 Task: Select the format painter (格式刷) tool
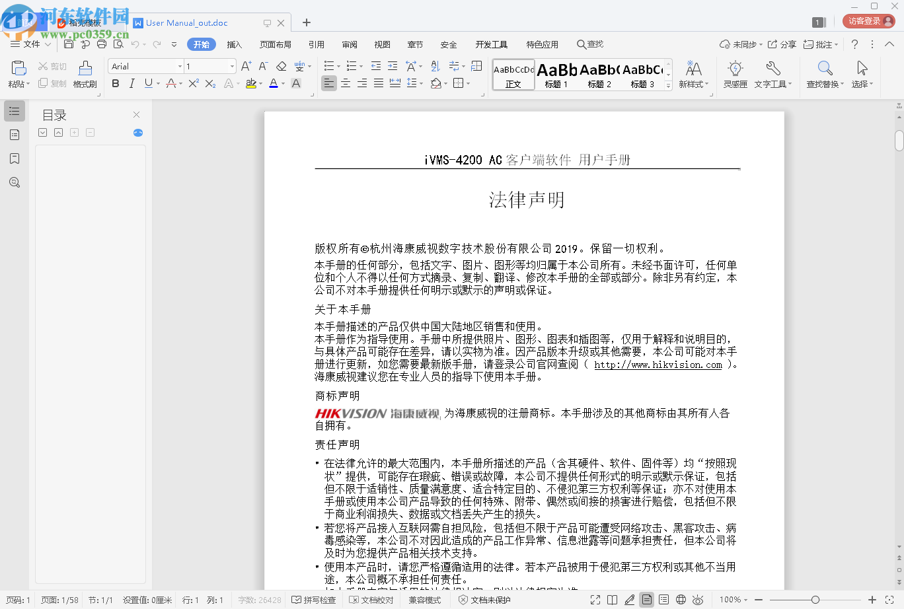[84, 73]
